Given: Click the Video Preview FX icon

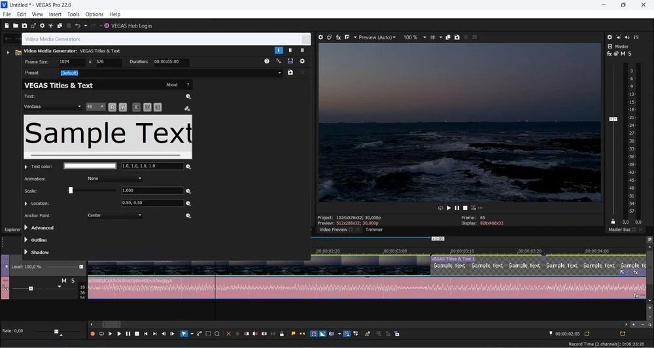Looking at the screenshot, I should (x=338, y=37).
